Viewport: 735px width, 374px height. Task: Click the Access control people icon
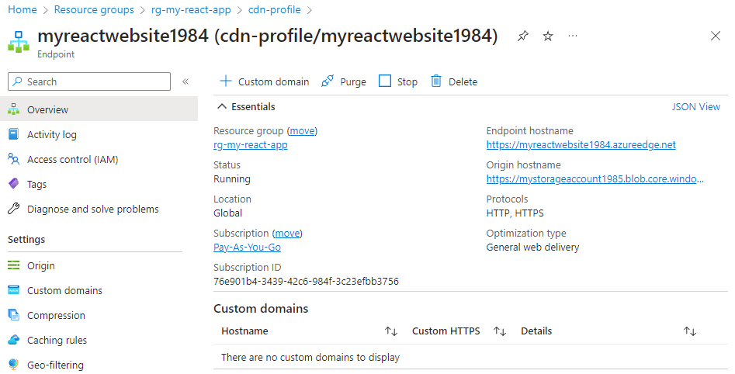click(x=14, y=159)
